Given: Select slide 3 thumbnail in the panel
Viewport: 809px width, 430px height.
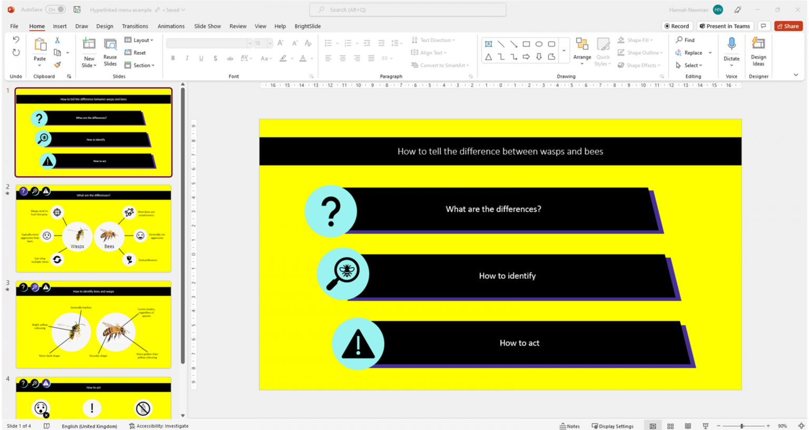Looking at the screenshot, I should (x=93, y=325).
